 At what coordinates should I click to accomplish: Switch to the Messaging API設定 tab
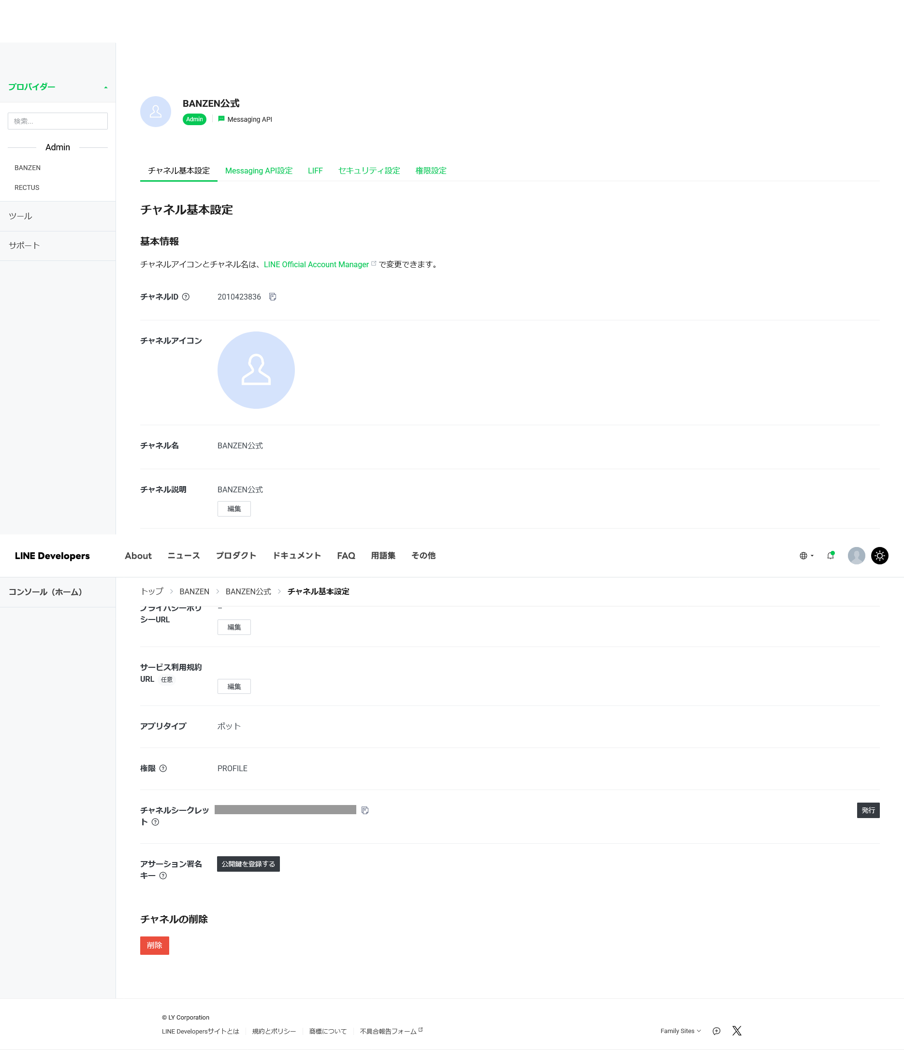pos(259,171)
